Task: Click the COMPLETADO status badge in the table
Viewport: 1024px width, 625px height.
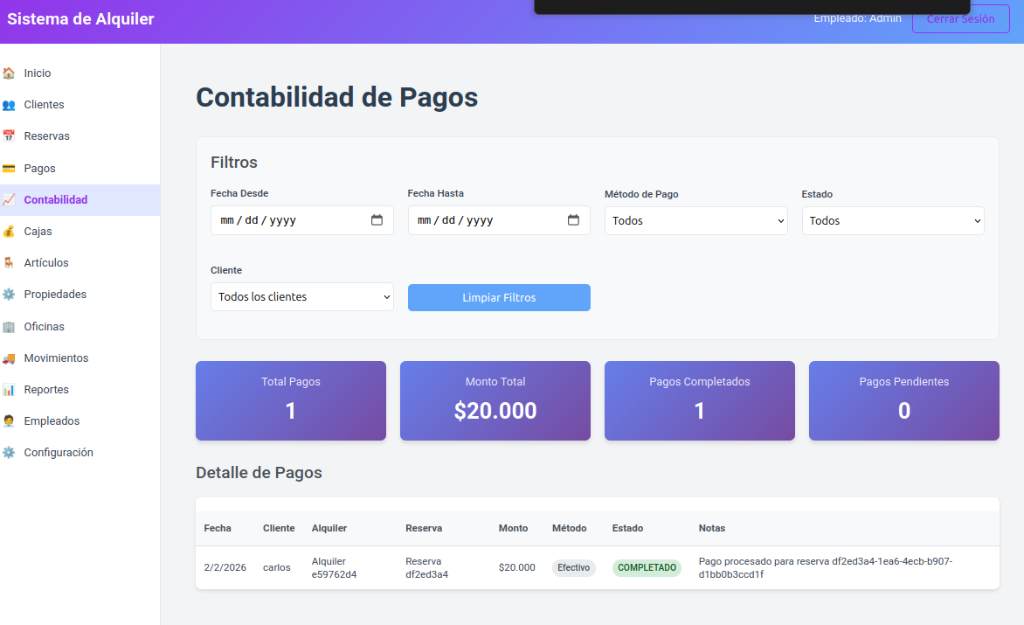Action: tap(647, 567)
